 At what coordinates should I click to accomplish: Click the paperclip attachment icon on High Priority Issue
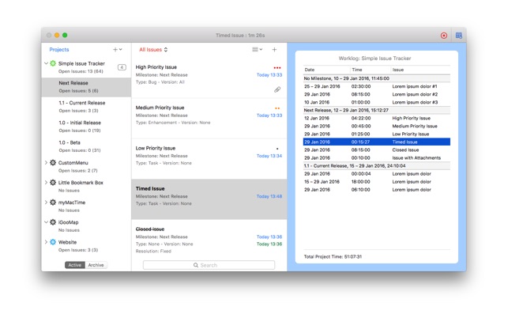point(277,90)
